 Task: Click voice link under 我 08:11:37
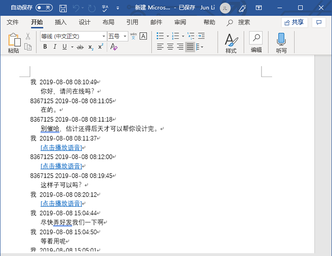click(61, 148)
